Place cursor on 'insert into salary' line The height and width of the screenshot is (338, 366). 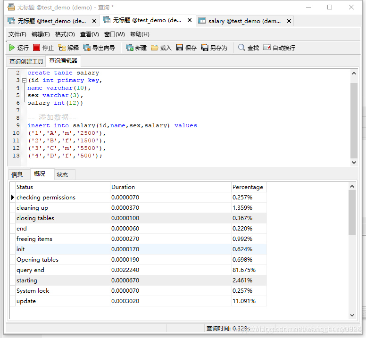pos(112,125)
